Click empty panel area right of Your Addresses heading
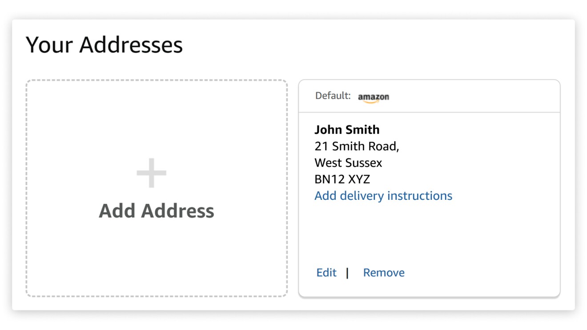The height and width of the screenshot is (330, 587). pyautogui.click(x=378, y=45)
